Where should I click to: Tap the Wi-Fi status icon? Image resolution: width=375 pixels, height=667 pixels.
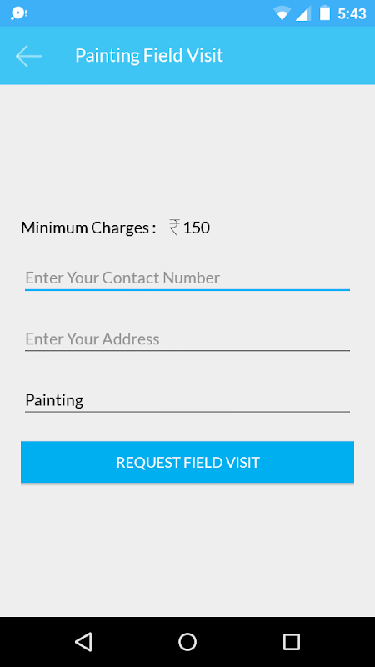coord(282,13)
